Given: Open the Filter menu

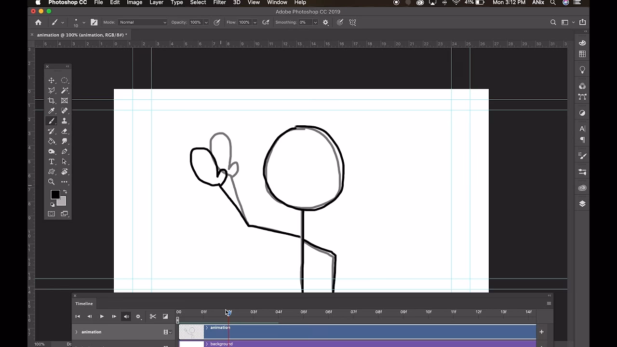Looking at the screenshot, I should [219, 3].
